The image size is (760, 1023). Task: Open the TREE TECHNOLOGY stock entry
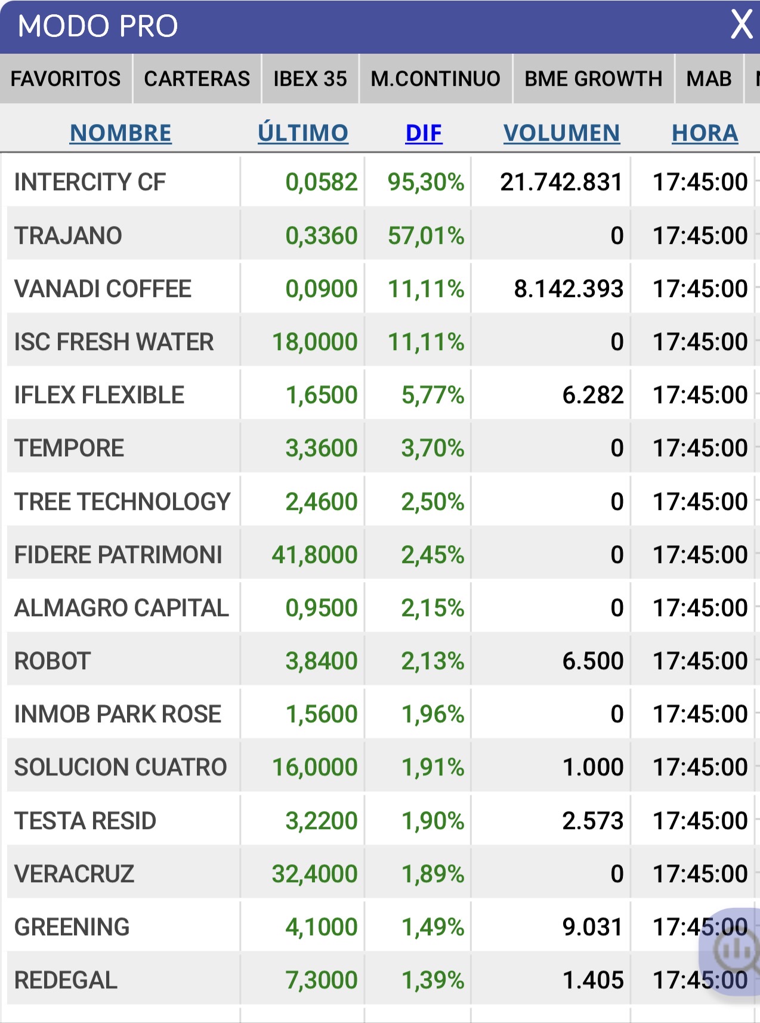pyautogui.click(x=381, y=502)
